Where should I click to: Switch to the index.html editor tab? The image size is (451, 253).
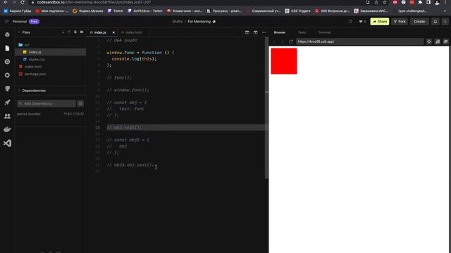click(x=133, y=32)
